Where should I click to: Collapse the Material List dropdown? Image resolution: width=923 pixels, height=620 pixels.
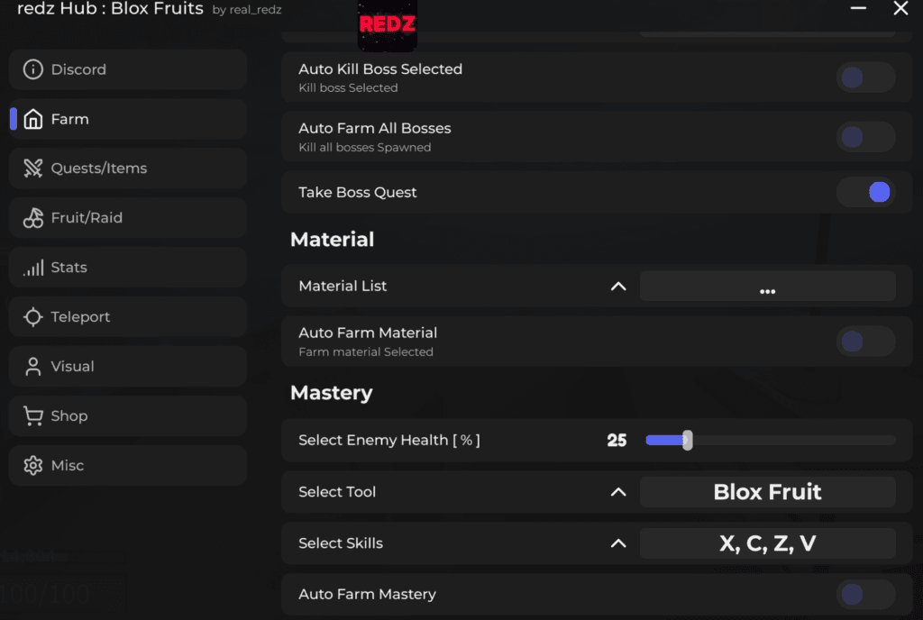618,286
